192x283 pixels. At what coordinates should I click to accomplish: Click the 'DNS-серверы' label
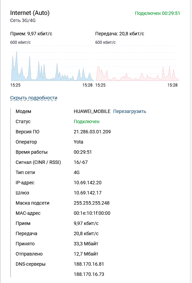coord(31,264)
